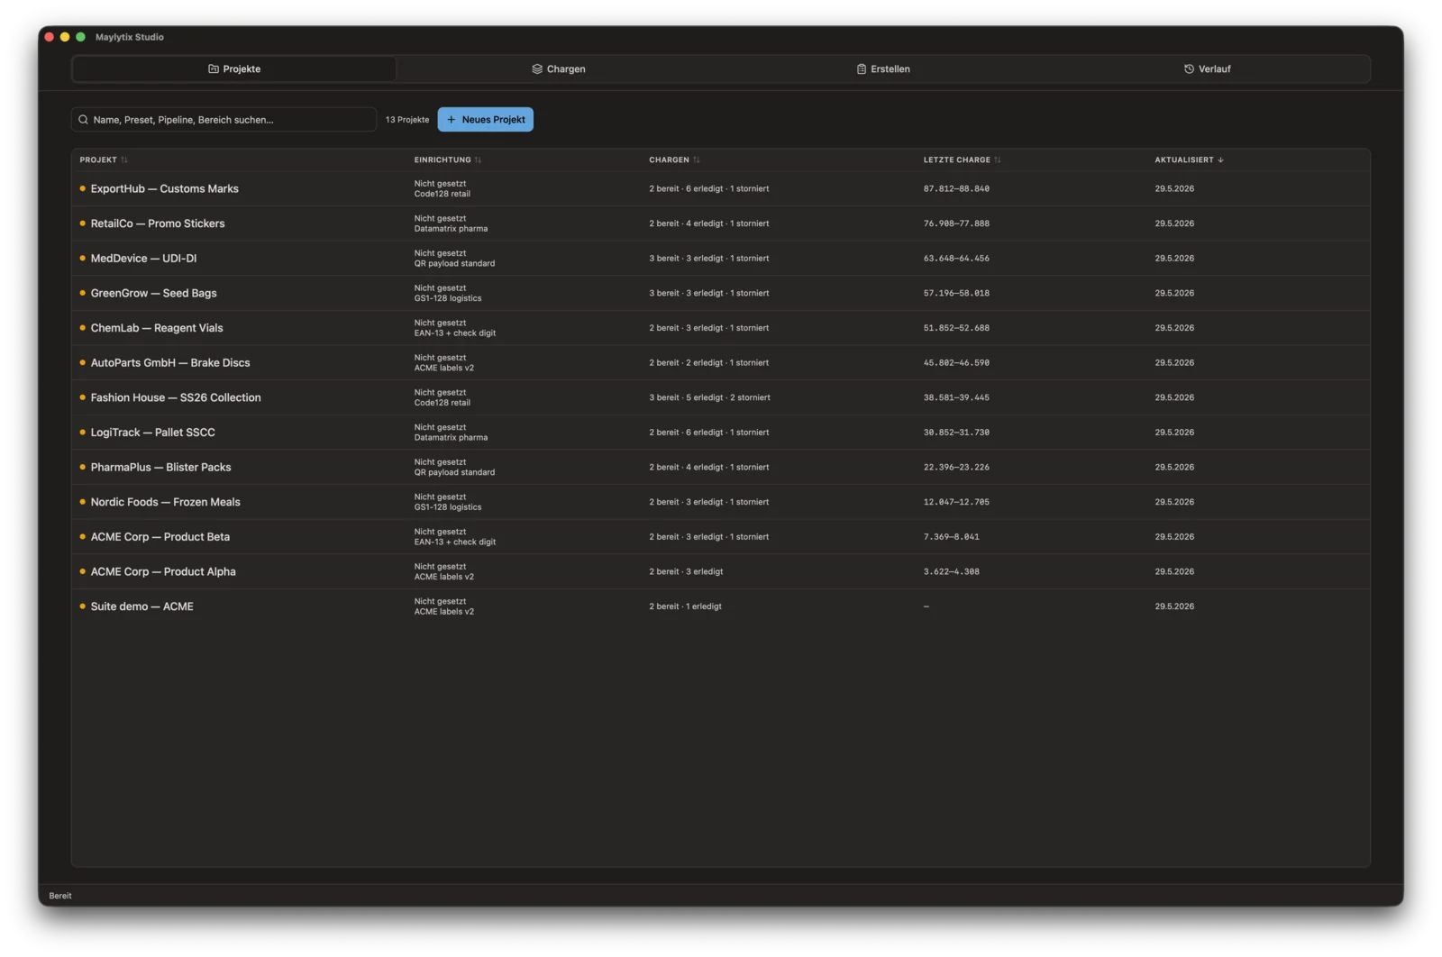Image resolution: width=1442 pixels, height=957 pixels.
Task: Open ACME Corp — Product Alpha project
Action: coord(721,571)
